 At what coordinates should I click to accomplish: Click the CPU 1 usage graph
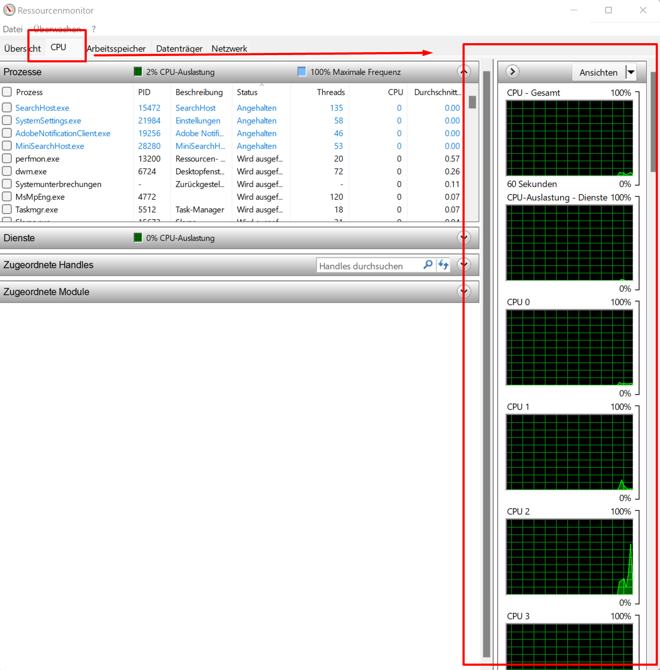pos(569,452)
